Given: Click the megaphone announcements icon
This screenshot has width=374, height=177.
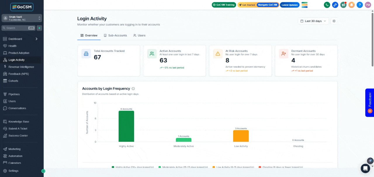Looking at the screenshot, I should [343, 5].
